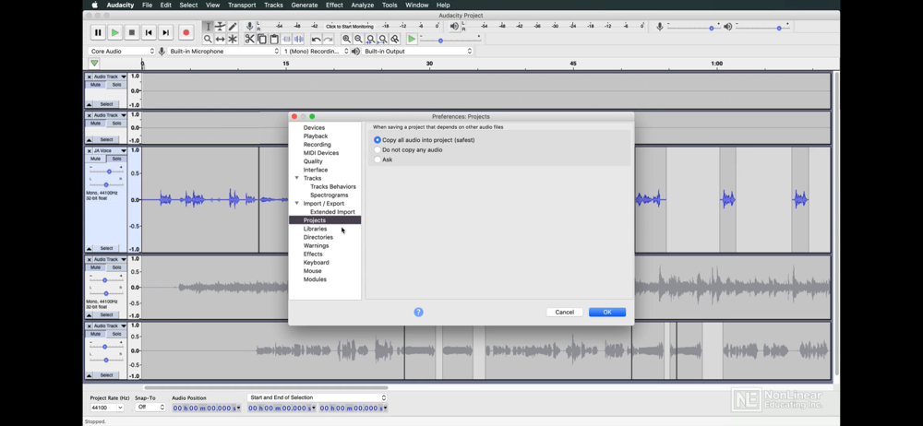Click the red Record button

[186, 32]
